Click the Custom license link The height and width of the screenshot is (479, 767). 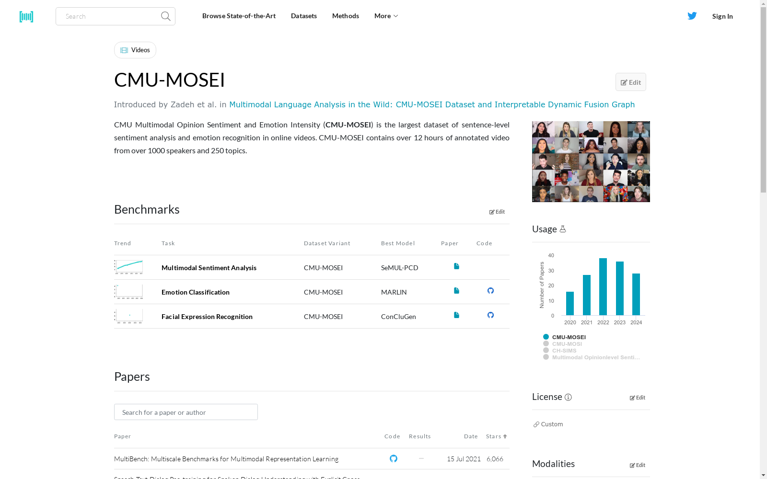click(548, 424)
